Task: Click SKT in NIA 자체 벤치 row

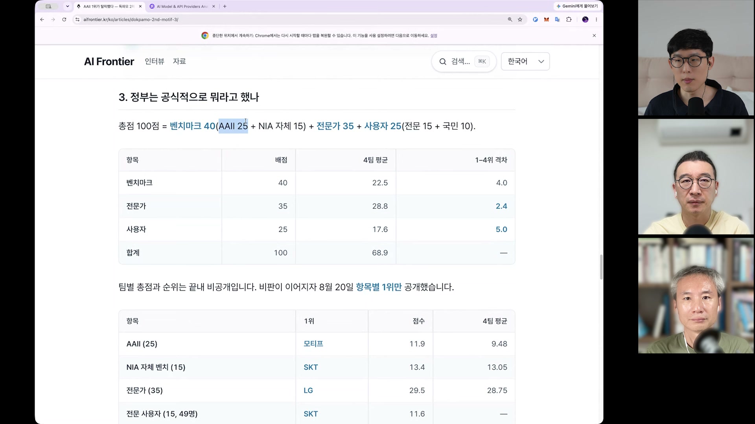Action: click(x=311, y=367)
